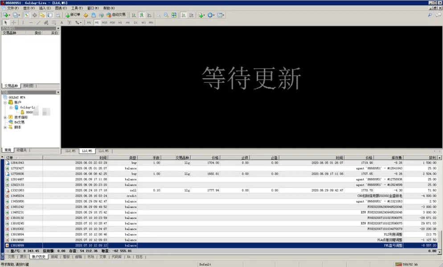Click the yellow book MetaEditor icon
443x267 pixels.
pos(86,15)
